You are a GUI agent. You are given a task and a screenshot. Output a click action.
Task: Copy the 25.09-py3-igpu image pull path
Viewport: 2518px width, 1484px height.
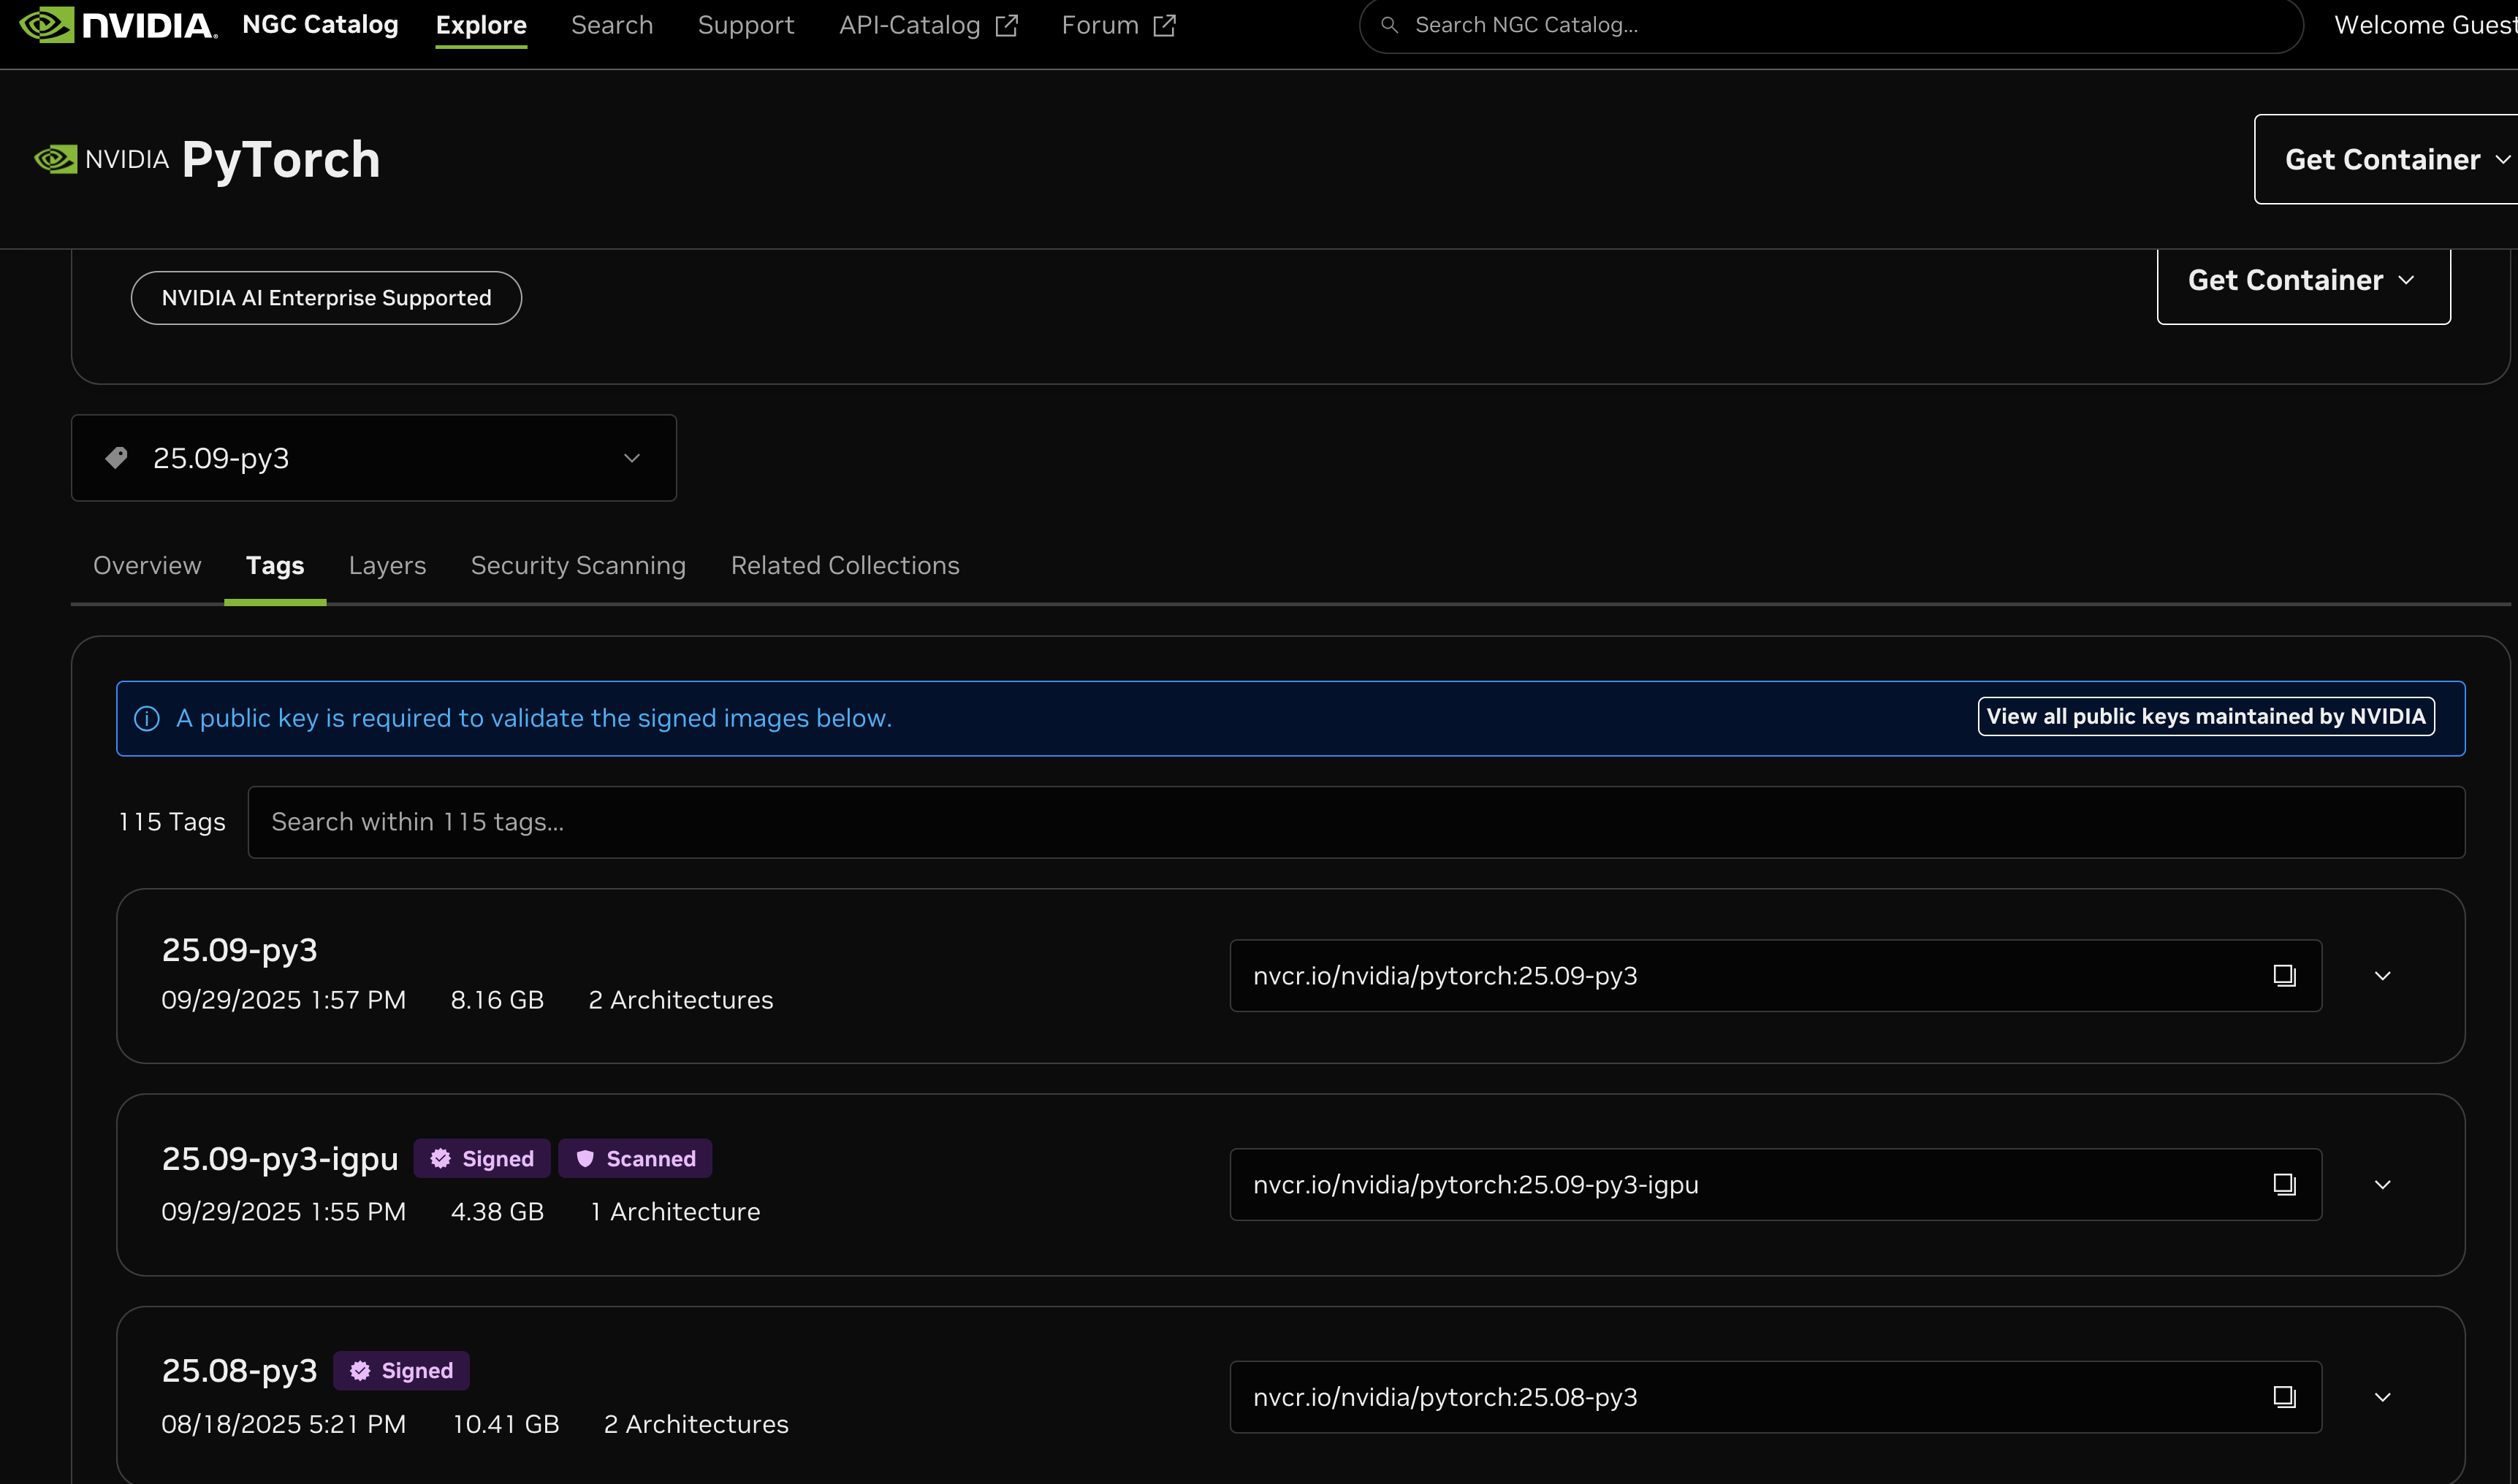coord(2283,1184)
